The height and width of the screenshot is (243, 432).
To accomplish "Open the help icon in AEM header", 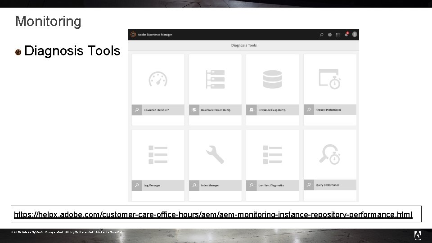I will 329,35.
